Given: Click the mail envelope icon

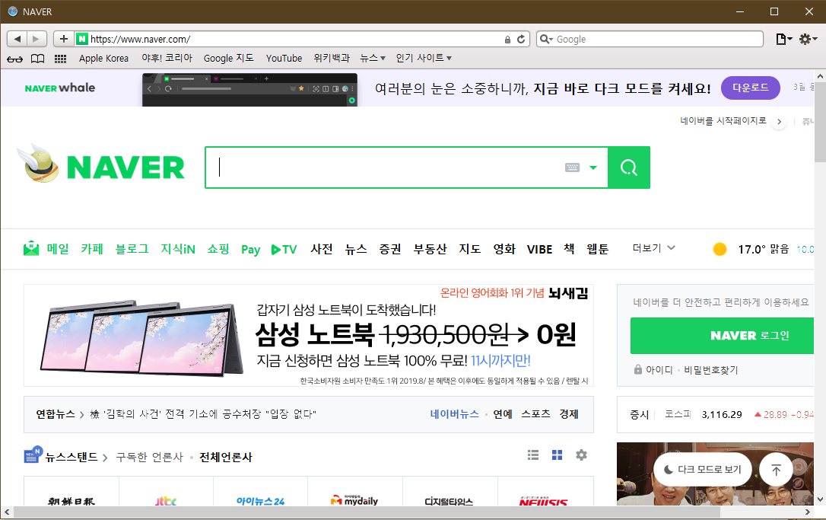Looking at the screenshot, I should [x=31, y=248].
